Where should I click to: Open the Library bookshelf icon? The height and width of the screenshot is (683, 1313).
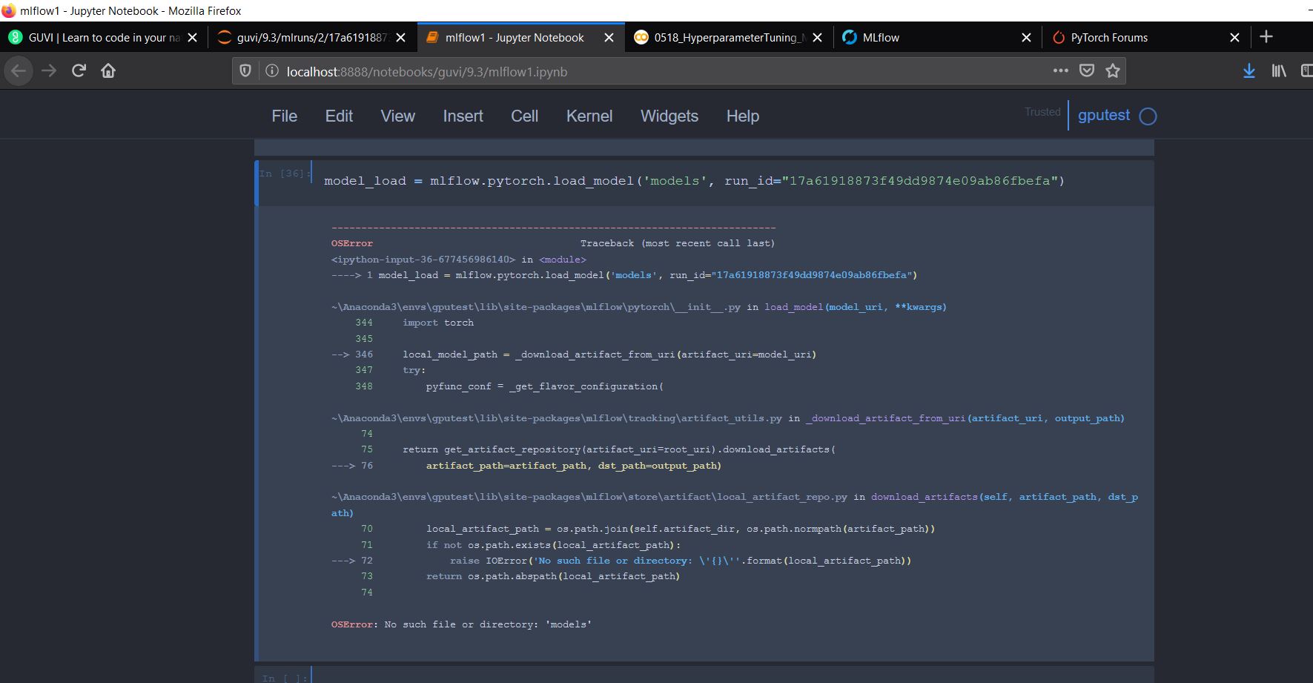[1278, 71]
